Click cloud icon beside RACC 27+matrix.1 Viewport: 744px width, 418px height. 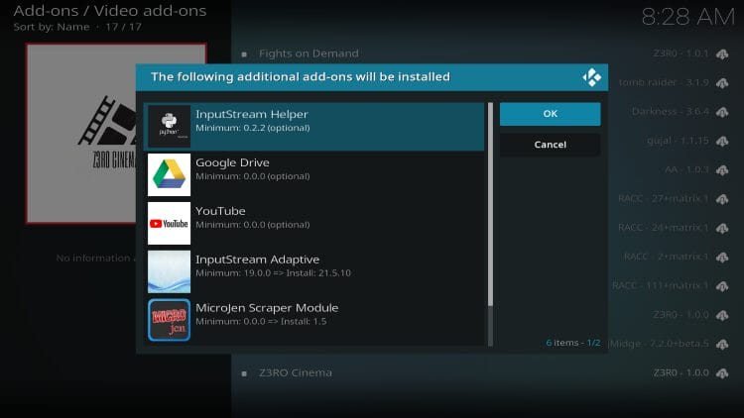point(722,199)
